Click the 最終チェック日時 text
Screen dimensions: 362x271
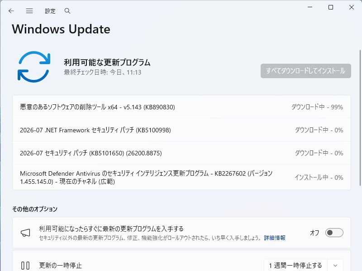(103, 72)
